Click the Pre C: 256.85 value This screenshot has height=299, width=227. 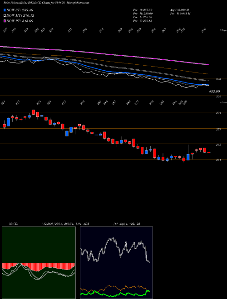tap(143, 21)
